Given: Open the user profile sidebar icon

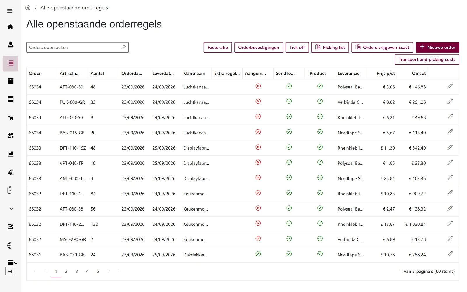Looking at the screenshot, I should tap(11, 45).
